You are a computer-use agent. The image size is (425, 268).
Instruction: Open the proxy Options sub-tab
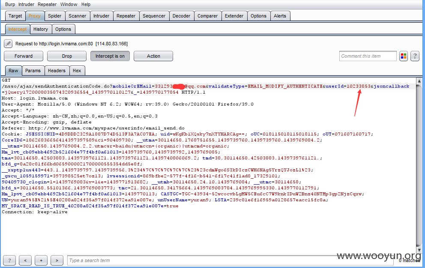(x=63, y=29)
